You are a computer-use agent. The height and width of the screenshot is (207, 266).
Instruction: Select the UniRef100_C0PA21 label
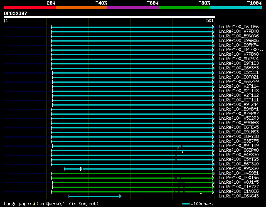(239, 77)
